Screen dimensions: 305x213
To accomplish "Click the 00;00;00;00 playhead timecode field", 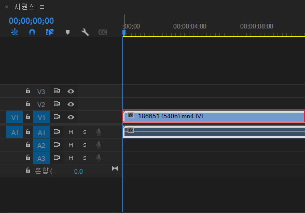I will click(31, 21).
